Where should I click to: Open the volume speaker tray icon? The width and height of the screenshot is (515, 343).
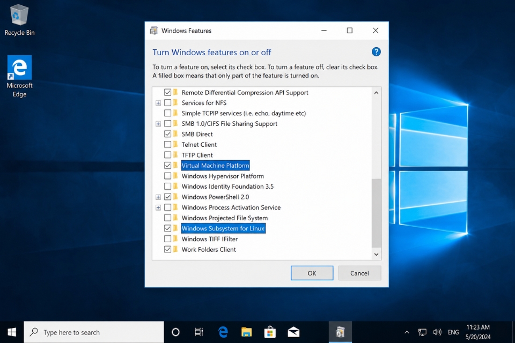point(437,332)
